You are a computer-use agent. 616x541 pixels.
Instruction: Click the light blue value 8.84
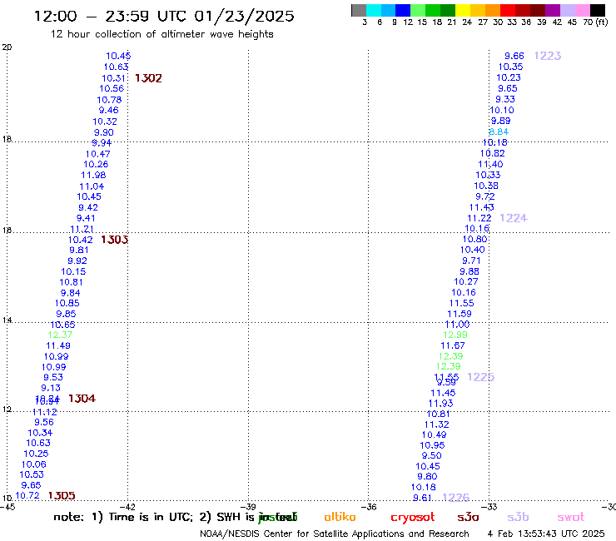pos(499,132)
